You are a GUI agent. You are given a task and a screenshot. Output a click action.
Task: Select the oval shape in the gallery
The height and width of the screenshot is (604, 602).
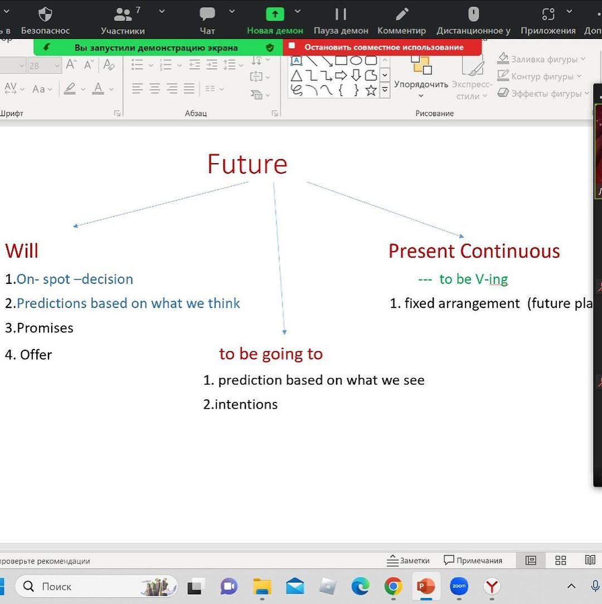click(x=356, y=61)
